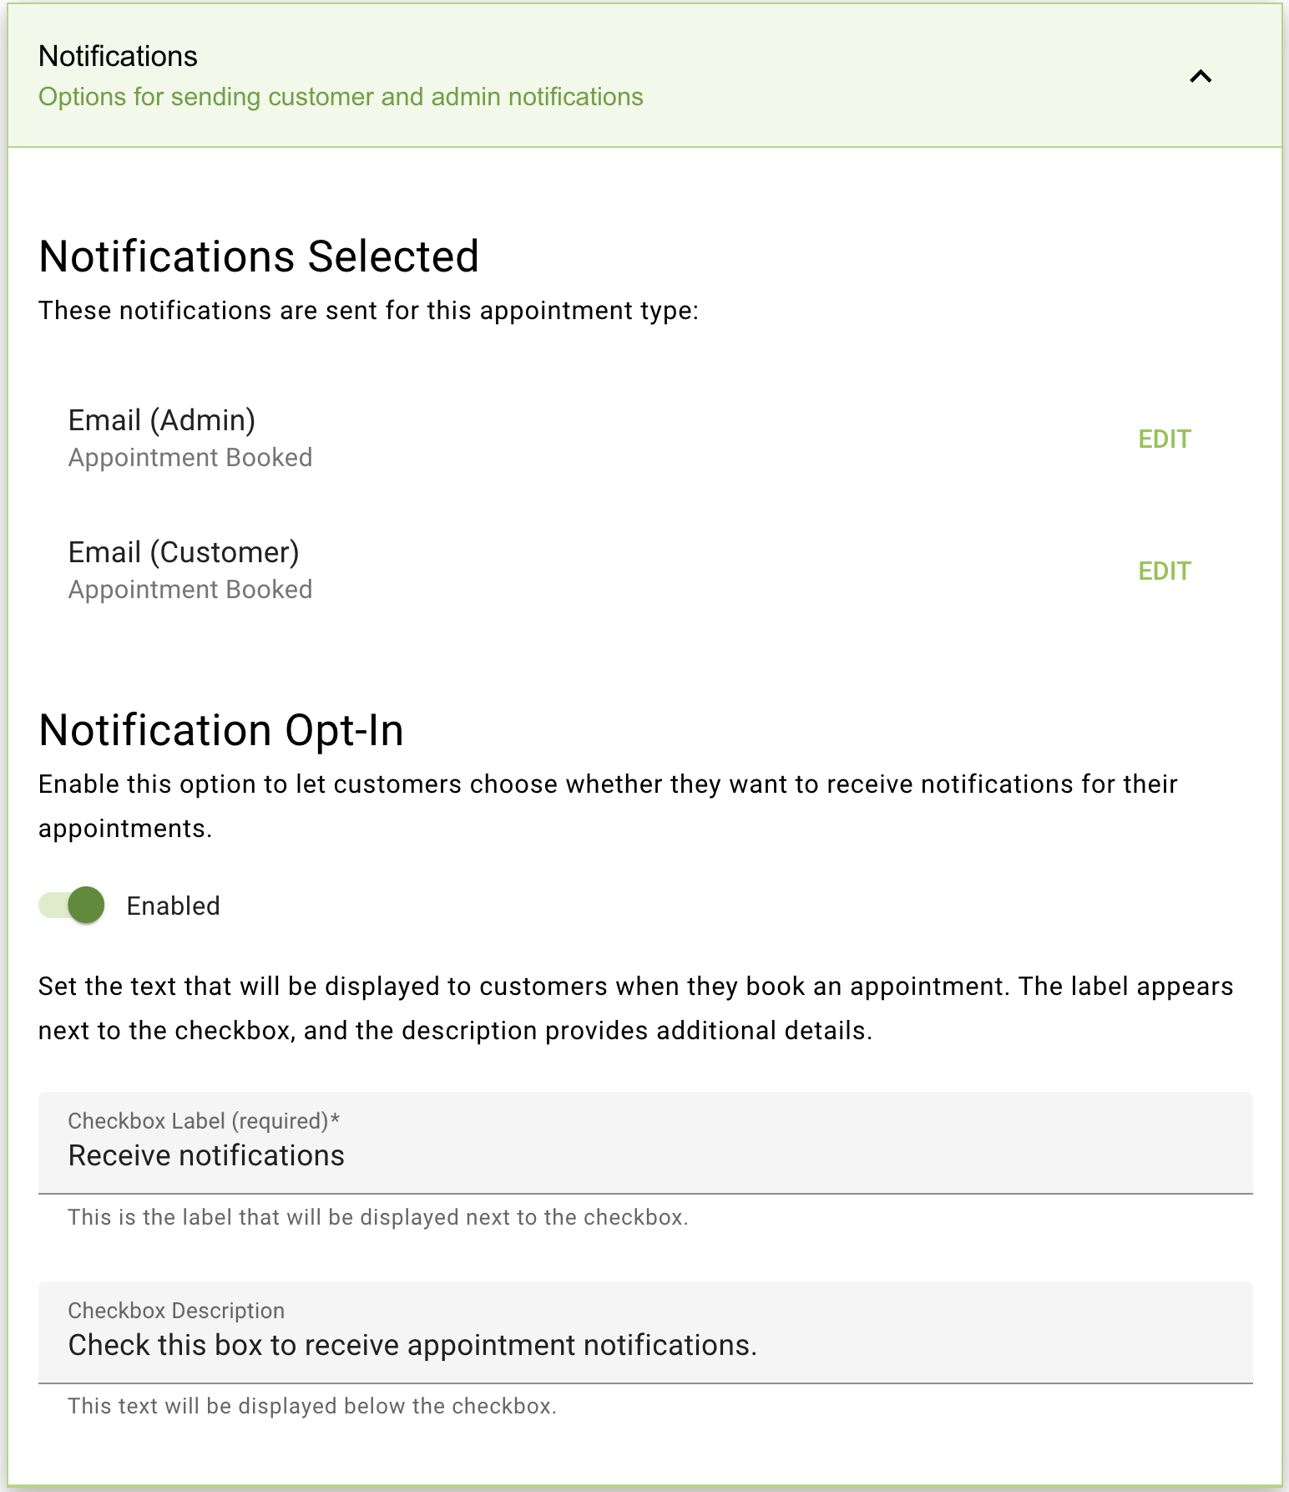Click the Notification Opt-In heading
The height and width of the screenshot is (1492, 1289).
click(x=221, y=730)
